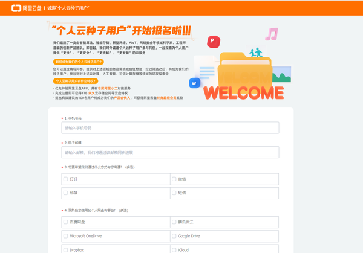Viewport: 363px width, 253px height.
Task: Check the 短信 contact option
Action: (174, 193)
